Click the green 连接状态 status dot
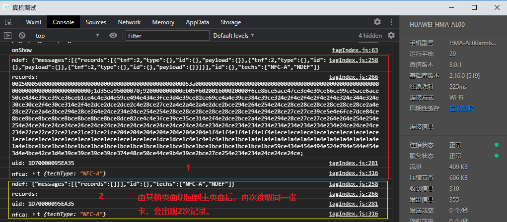The height and width of the screenshot is (222, 507). click(x=497, y=145)
